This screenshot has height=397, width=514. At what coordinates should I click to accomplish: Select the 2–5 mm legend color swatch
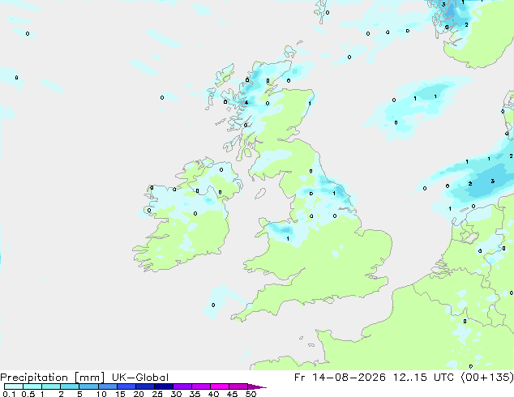pos(70,386)
